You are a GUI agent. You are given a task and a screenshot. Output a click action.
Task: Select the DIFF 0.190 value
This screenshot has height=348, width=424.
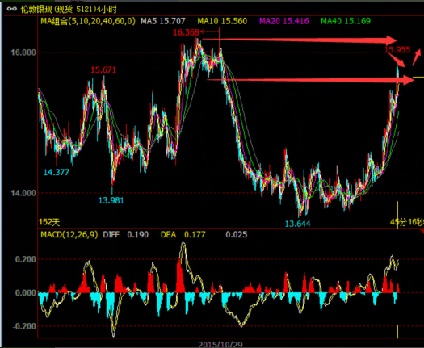(125, 234)
